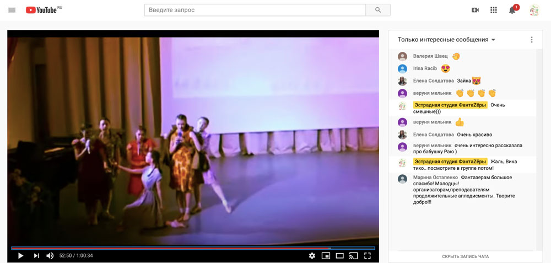Click thumbs-up emoji from веруня мельник
Viewport: 551px width, 263px height.
[x=460, y=122]
